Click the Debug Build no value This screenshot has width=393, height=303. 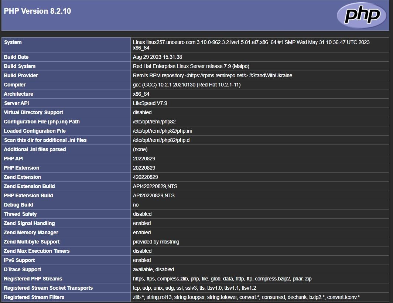tap(136, 205)
